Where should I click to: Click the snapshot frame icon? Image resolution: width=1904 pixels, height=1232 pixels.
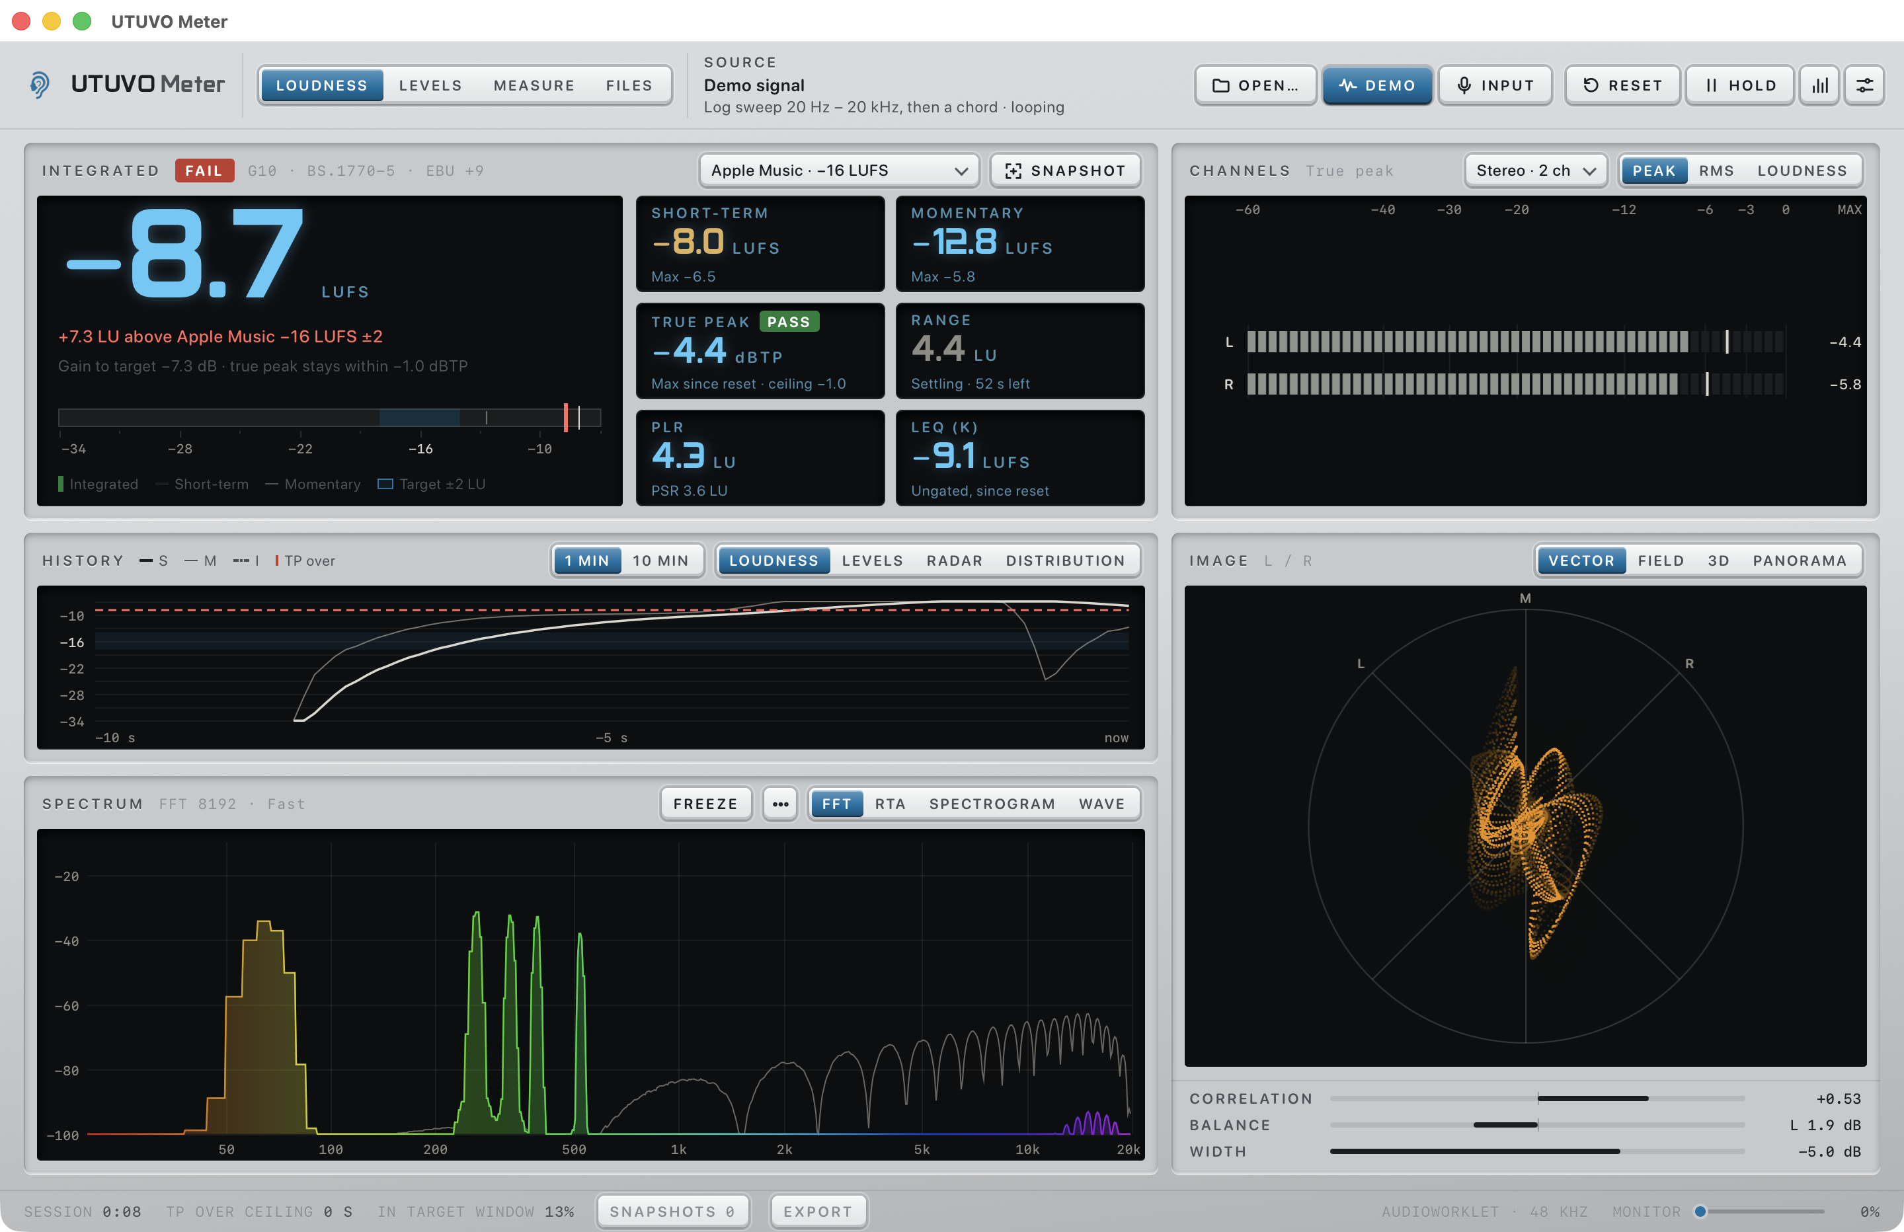tap(1013, 171)
